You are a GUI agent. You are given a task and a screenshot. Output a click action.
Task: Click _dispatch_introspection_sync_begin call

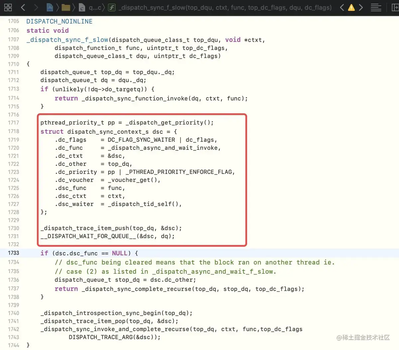coord(101,313)
